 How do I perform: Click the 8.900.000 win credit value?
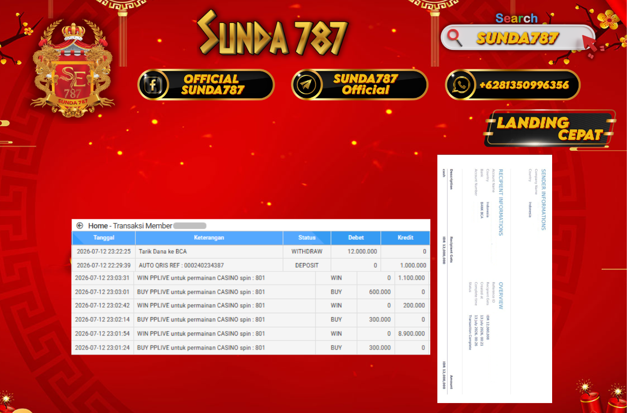coord(411,334)
